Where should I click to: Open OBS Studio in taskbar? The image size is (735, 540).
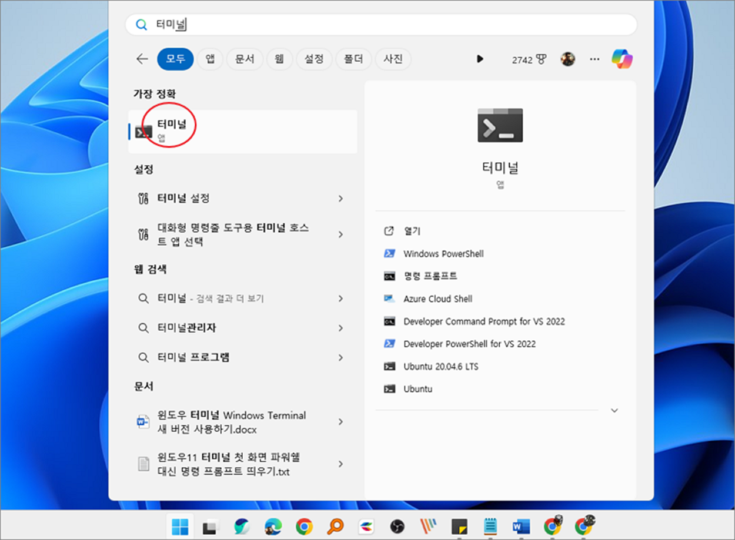coord(397,526)
